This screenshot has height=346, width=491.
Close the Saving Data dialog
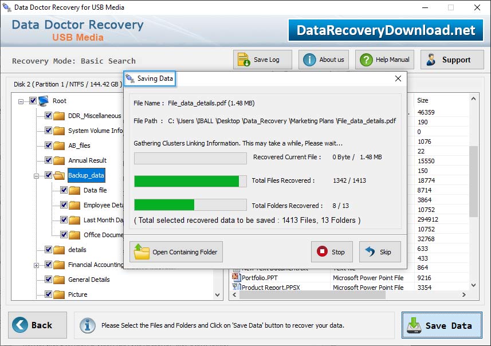398,78
